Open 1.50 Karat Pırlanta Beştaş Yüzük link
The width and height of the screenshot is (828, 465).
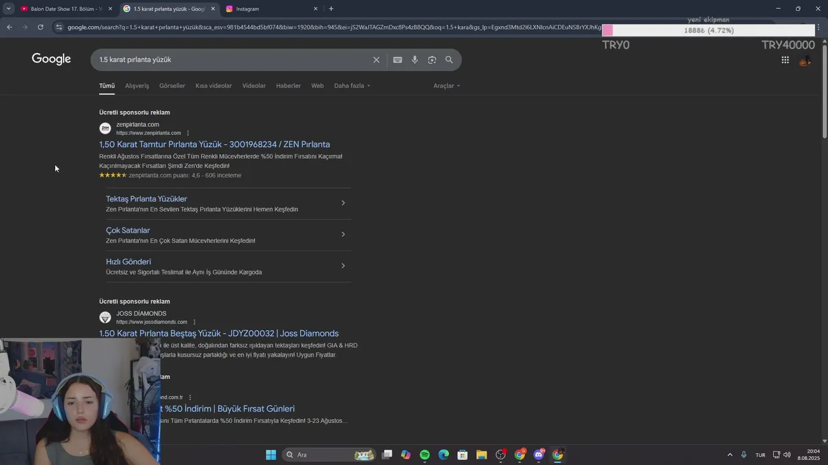pyautogui.click(x=219, y=333)
